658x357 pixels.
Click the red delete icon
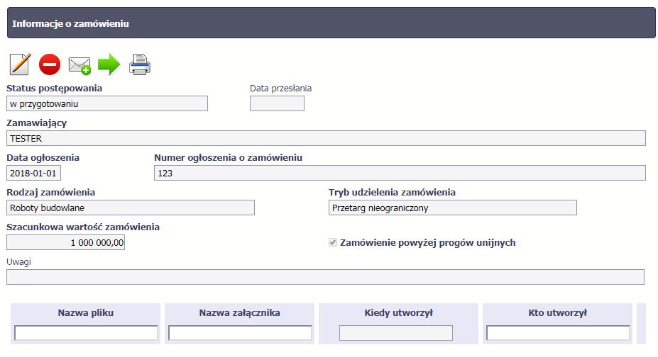50,64
